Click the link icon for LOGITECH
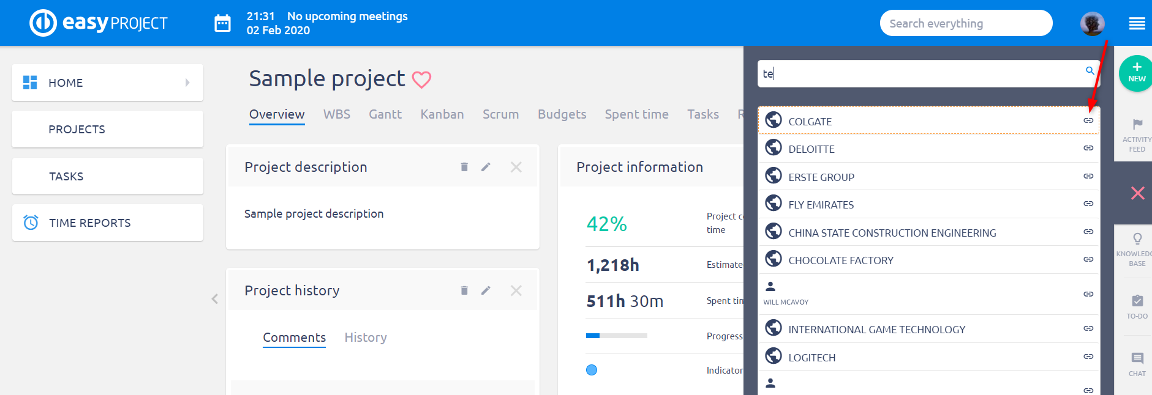 pos(1088,356)
